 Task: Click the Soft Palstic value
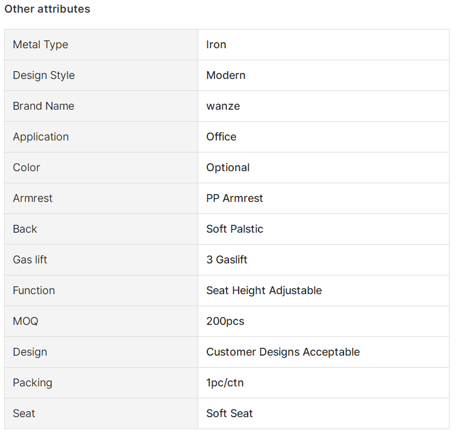234,229
